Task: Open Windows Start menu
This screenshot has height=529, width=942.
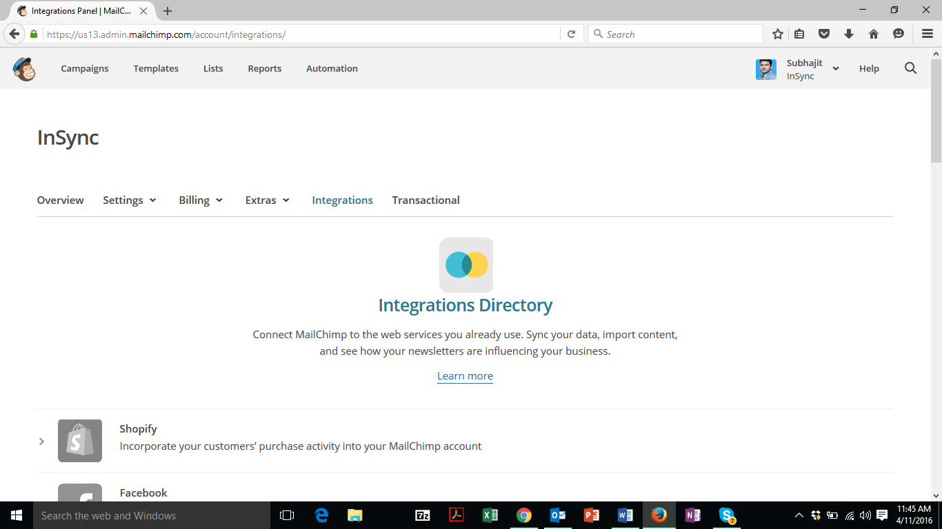Action: (17, 515)
